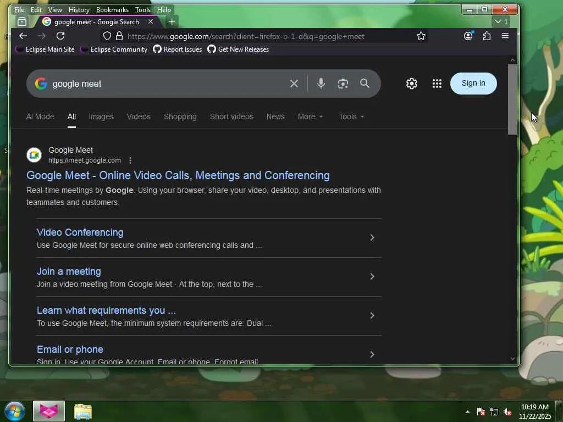Reload the current page
The width and height of the screenshot is (563, 422).
point(60,36)
